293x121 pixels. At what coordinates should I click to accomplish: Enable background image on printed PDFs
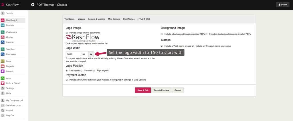(x=162, y=34)
